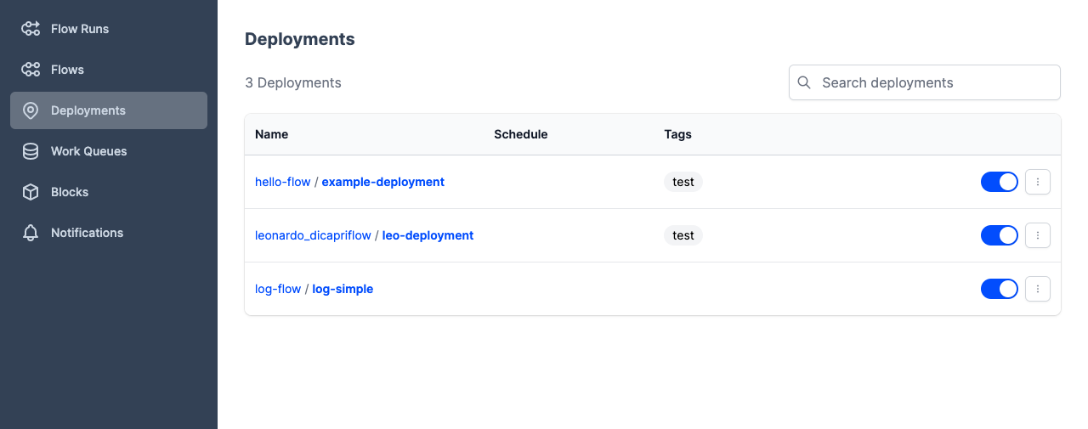Click the Flows sidebar icon

[31, 70]
